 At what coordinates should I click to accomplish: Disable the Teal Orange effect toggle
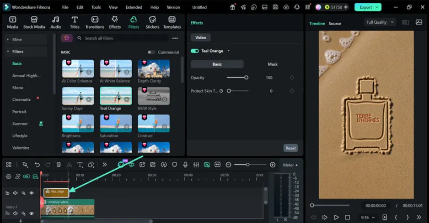click(195, 51)
